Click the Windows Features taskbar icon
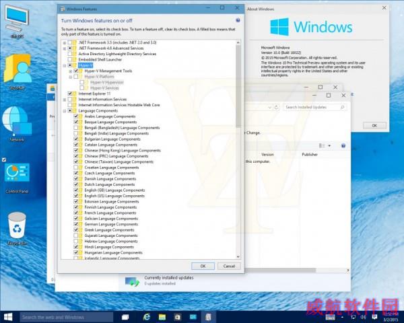The image size is (404, 323). (208, 317)
